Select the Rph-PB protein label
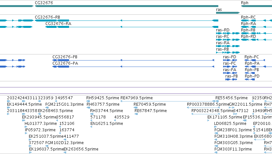This screenshot has height=154, width=272. coord(252,70)
